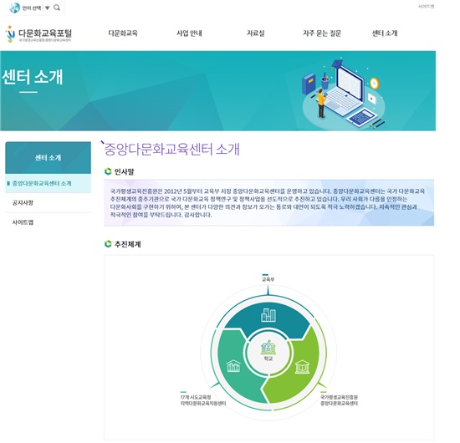Click the search magnifier icon
Image resolution: width=460 pixels, height=443 pixels.
pyautogui.click(x=57, y=8)
